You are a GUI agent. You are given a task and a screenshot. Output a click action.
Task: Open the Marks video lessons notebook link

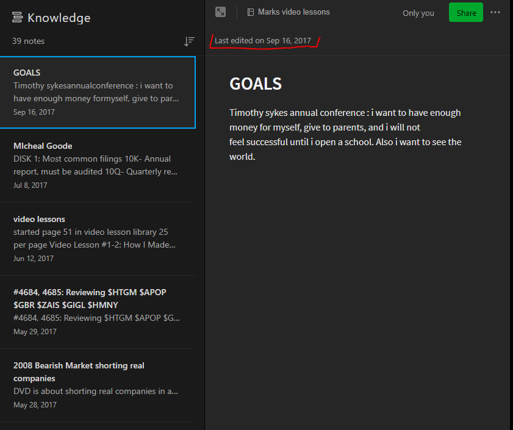click(289, 12)
